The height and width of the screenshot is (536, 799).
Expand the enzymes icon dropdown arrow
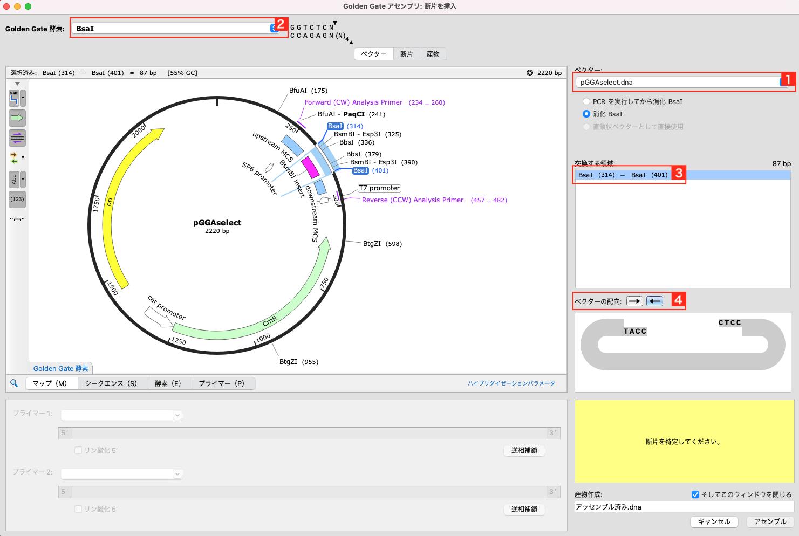23,98
